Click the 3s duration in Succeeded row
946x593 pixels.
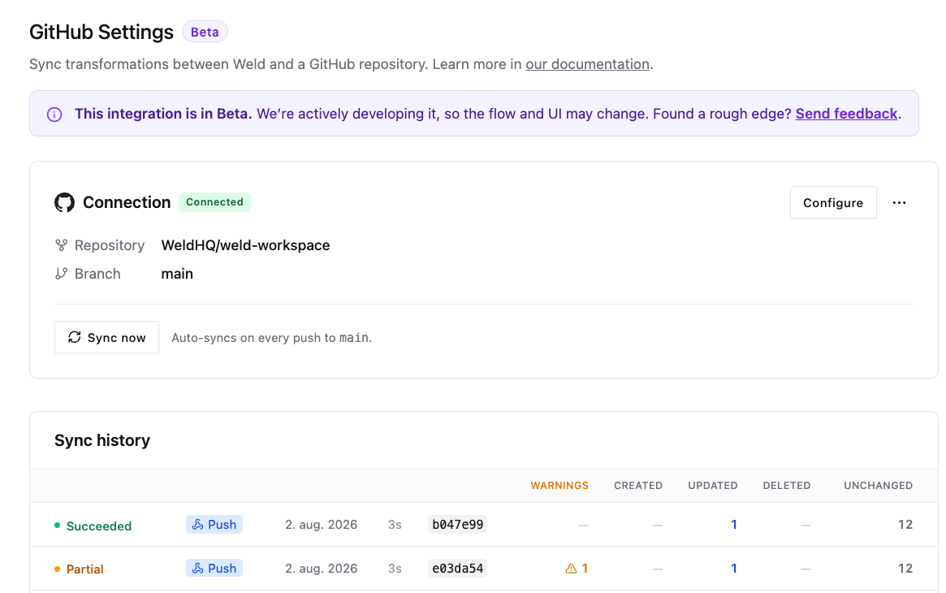pos(395,525)
